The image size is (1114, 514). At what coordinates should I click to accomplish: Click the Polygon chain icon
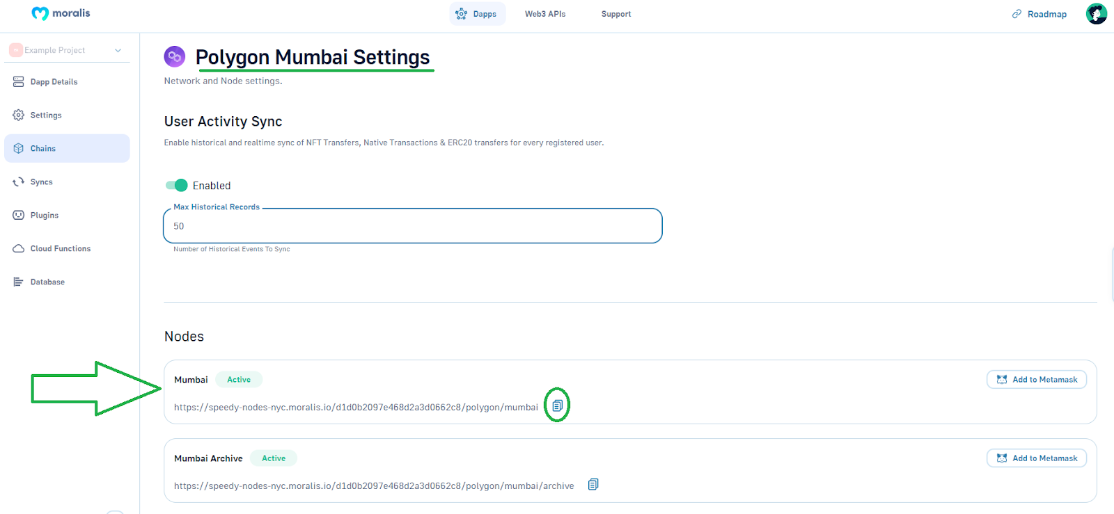(175, 56)
